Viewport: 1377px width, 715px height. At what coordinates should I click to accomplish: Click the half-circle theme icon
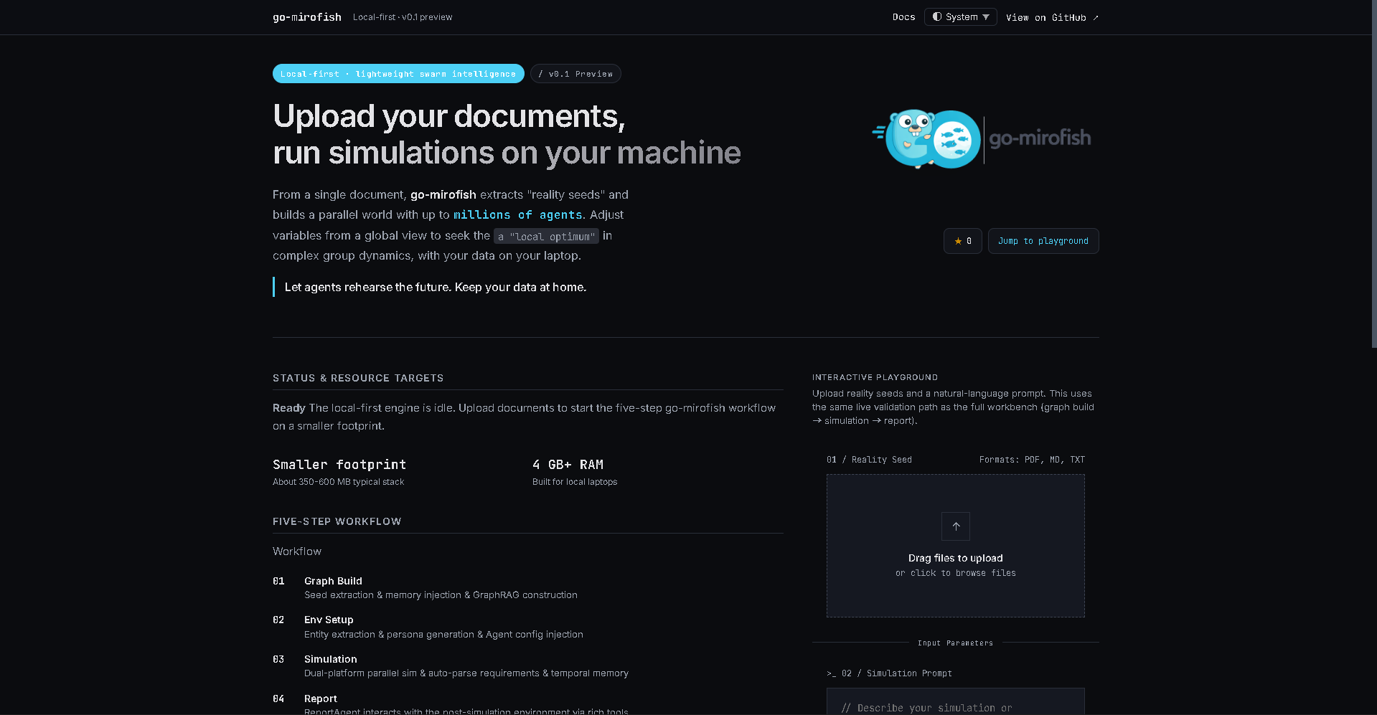click(936, 16)
